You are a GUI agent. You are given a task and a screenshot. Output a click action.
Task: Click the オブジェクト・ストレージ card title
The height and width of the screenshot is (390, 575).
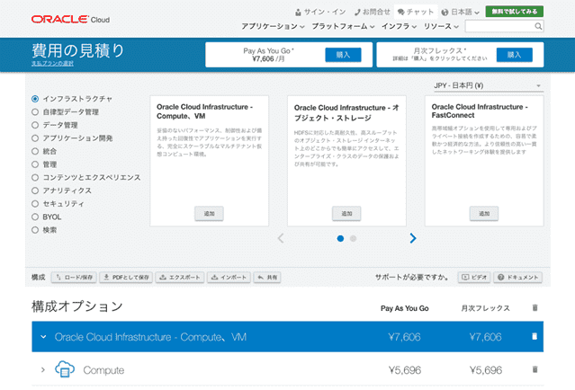click(346, 113)
